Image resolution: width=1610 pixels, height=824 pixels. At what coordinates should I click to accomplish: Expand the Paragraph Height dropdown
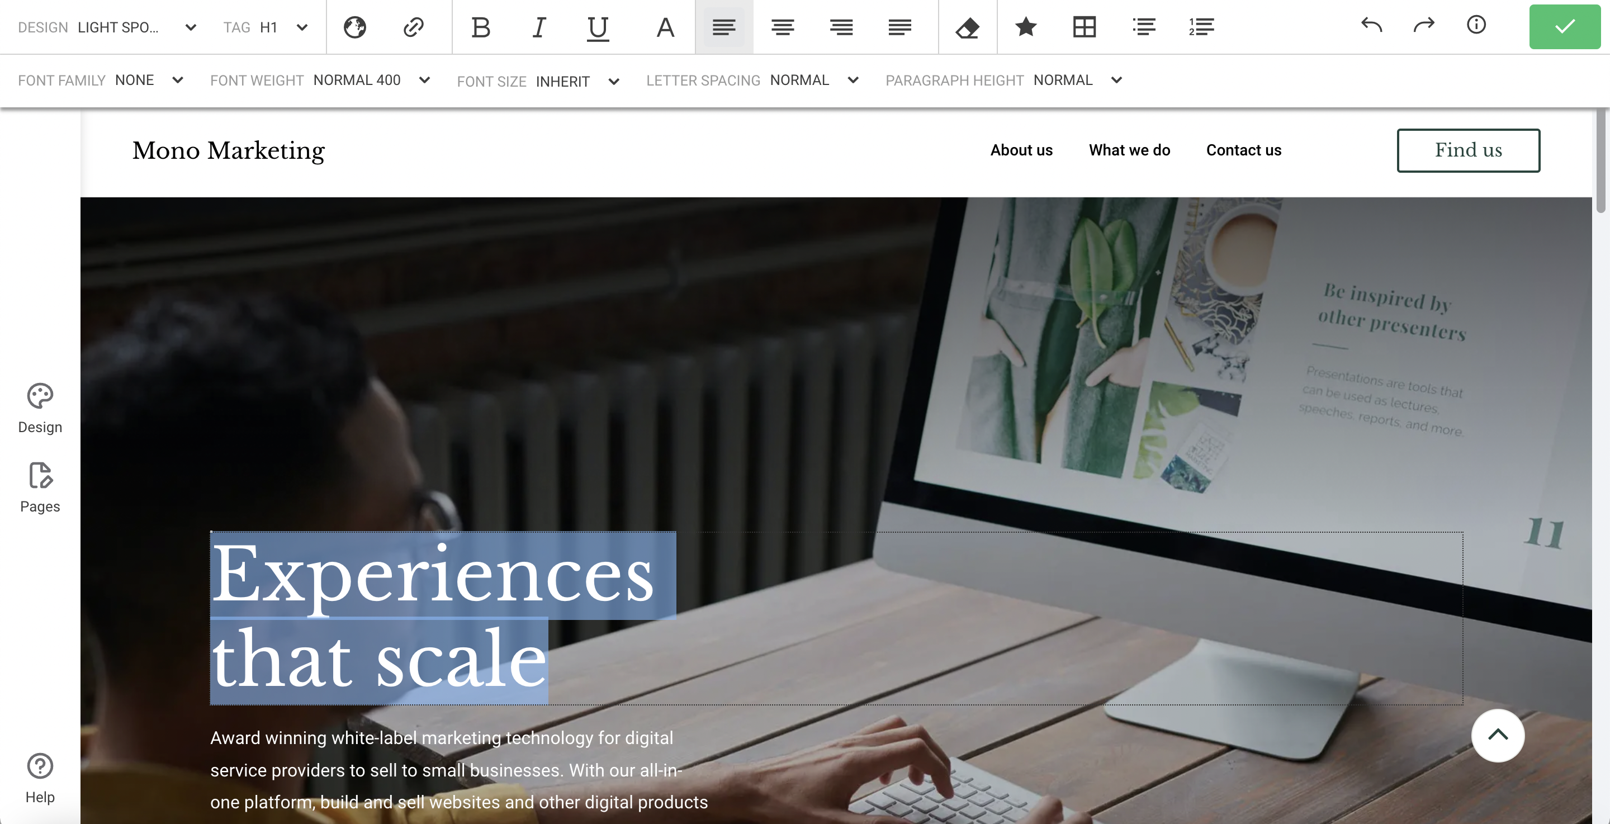click(x=1005, y=80)
